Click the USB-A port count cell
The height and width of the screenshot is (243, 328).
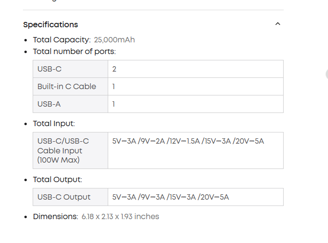114,104
